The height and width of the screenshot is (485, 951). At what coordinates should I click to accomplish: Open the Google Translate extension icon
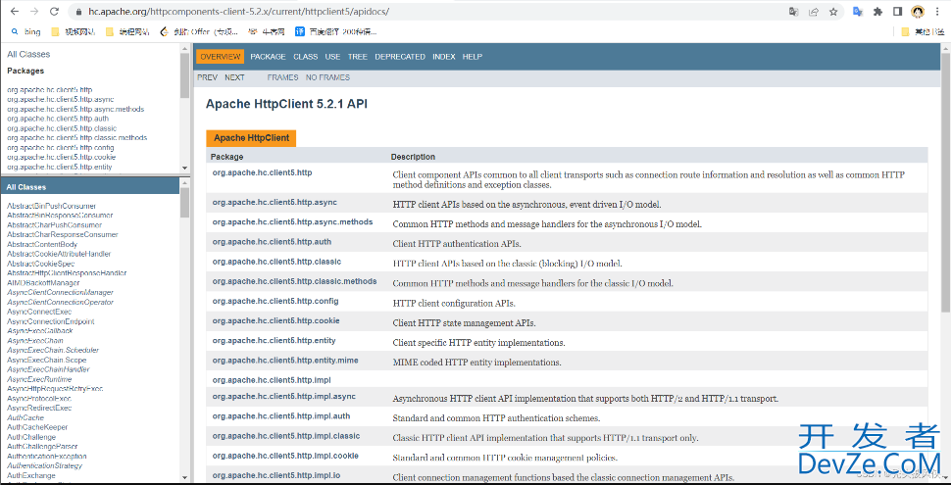tap(858, 12)
